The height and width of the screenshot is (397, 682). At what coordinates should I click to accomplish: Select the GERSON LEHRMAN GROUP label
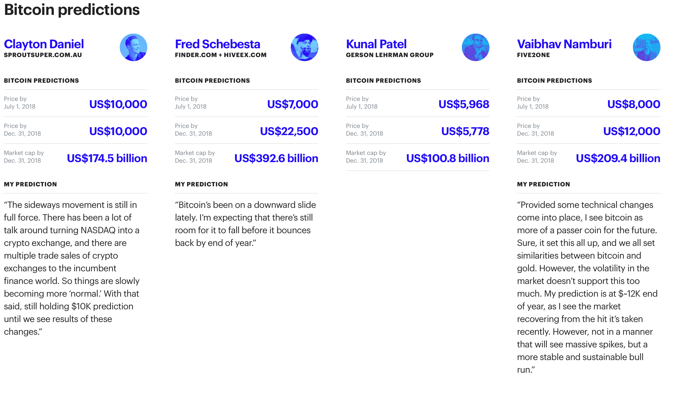(390, 55)
